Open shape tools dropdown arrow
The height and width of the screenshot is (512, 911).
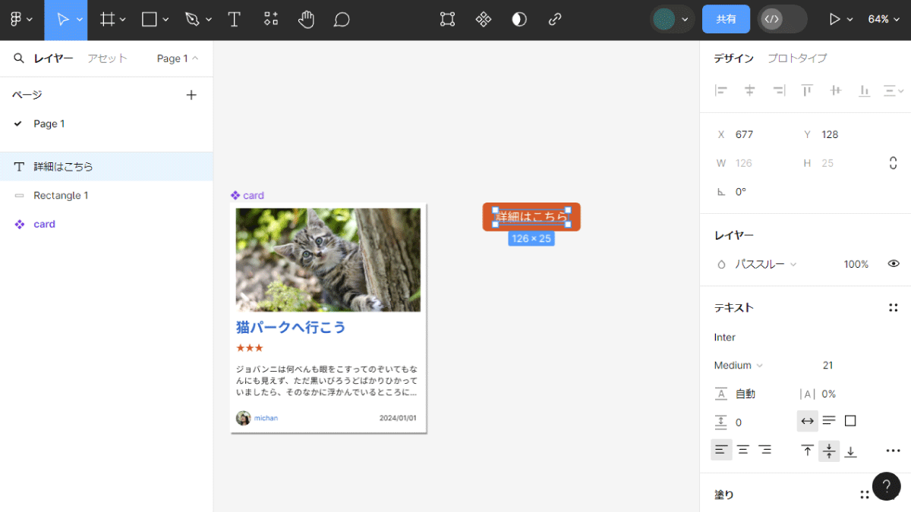pyautogui.click(x=165, y=20)
